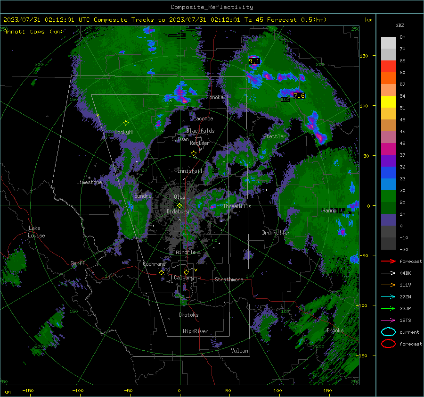The width and height of the screenshot is (424, 397).
Task: Click the red forecast ellipse icon
Action: [388, 344]
